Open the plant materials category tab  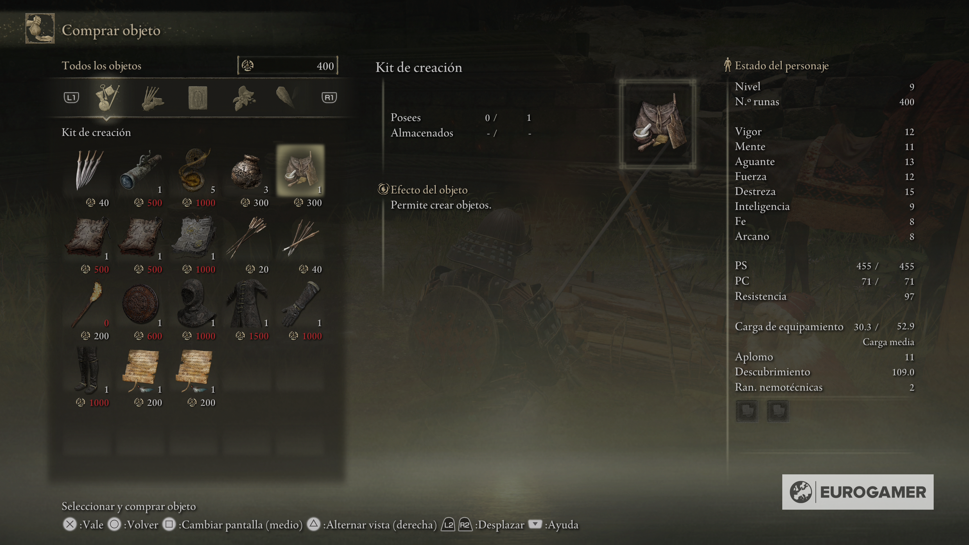(244, 98)
